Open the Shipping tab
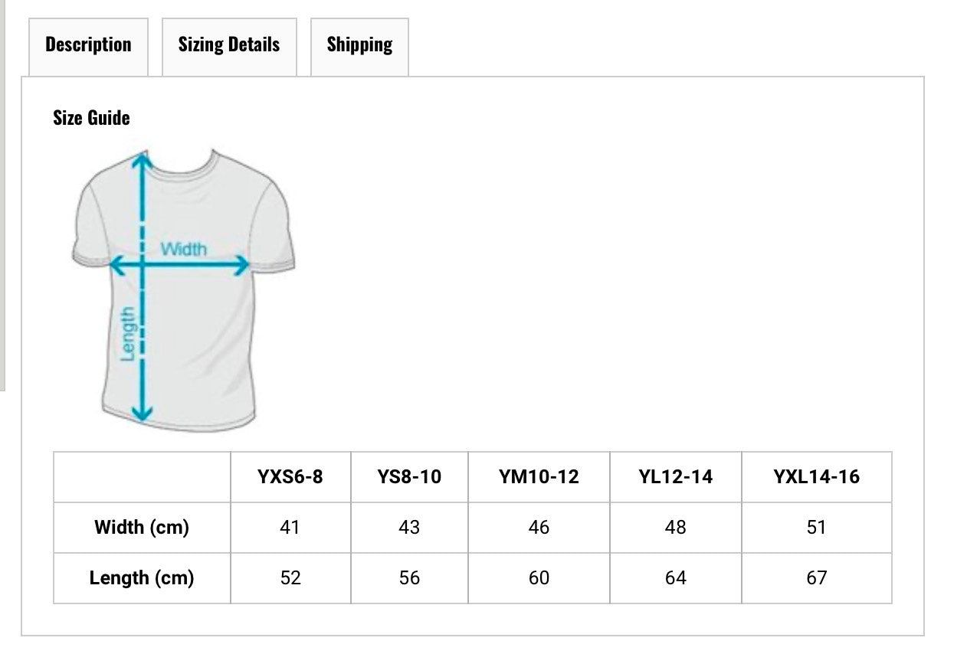The image size is (967, 654). point(359,46)
